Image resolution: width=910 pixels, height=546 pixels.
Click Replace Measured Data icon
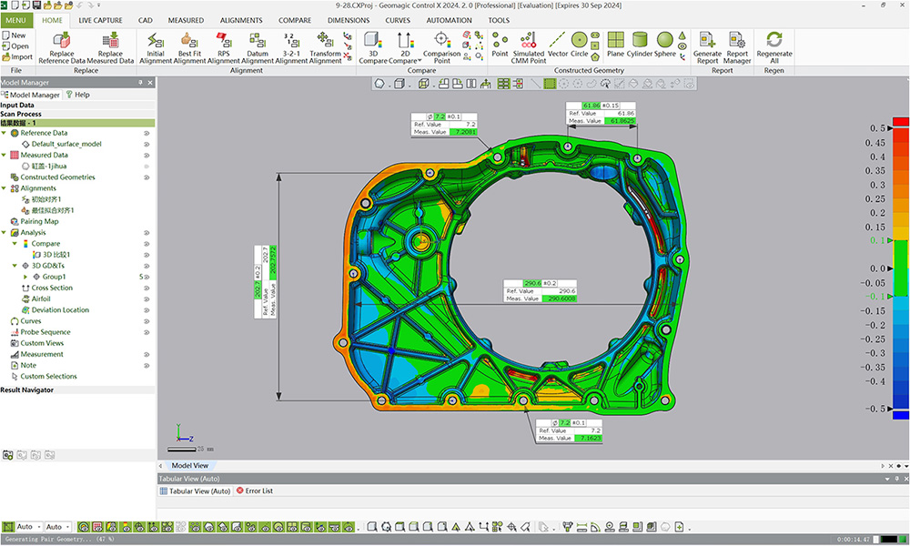(x=110, y=41)
